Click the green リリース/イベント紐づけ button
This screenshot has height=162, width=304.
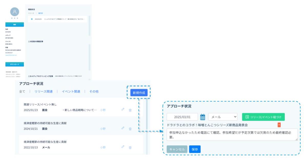[x=263, y=117]
